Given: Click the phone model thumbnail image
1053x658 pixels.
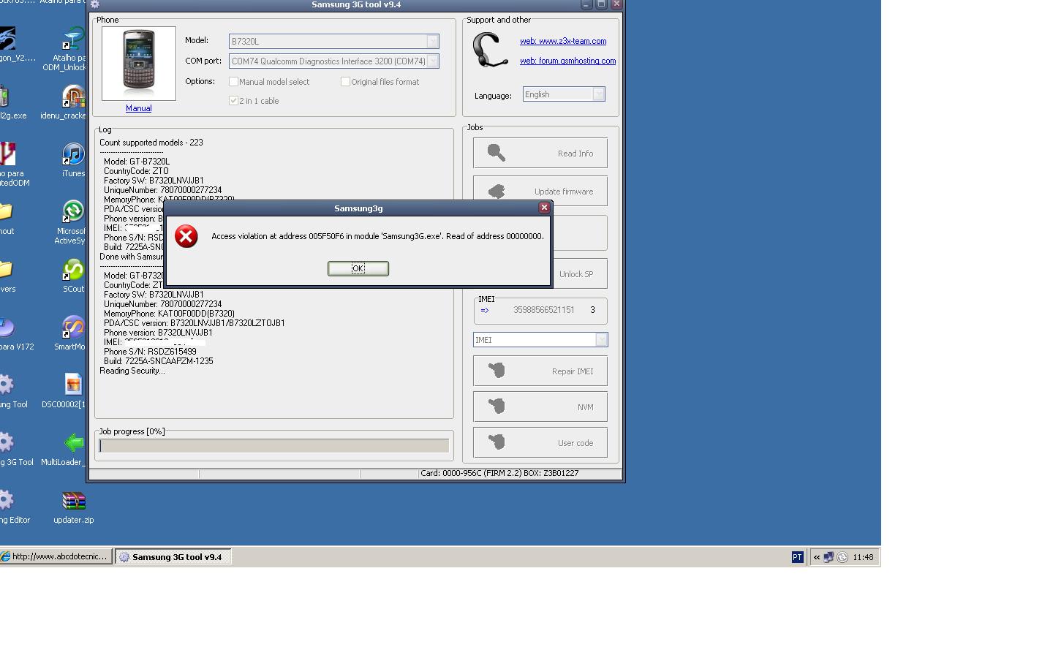Looking at the screenshot, I should pyautogui.click(x=139, y=64).
